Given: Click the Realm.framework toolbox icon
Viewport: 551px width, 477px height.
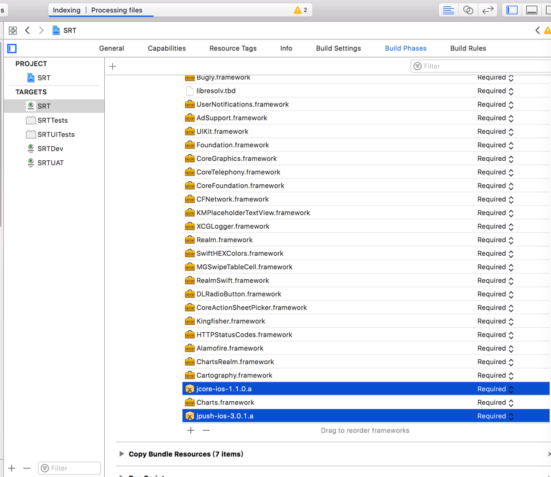Looking at the screenshot, I should coord(190,240).
